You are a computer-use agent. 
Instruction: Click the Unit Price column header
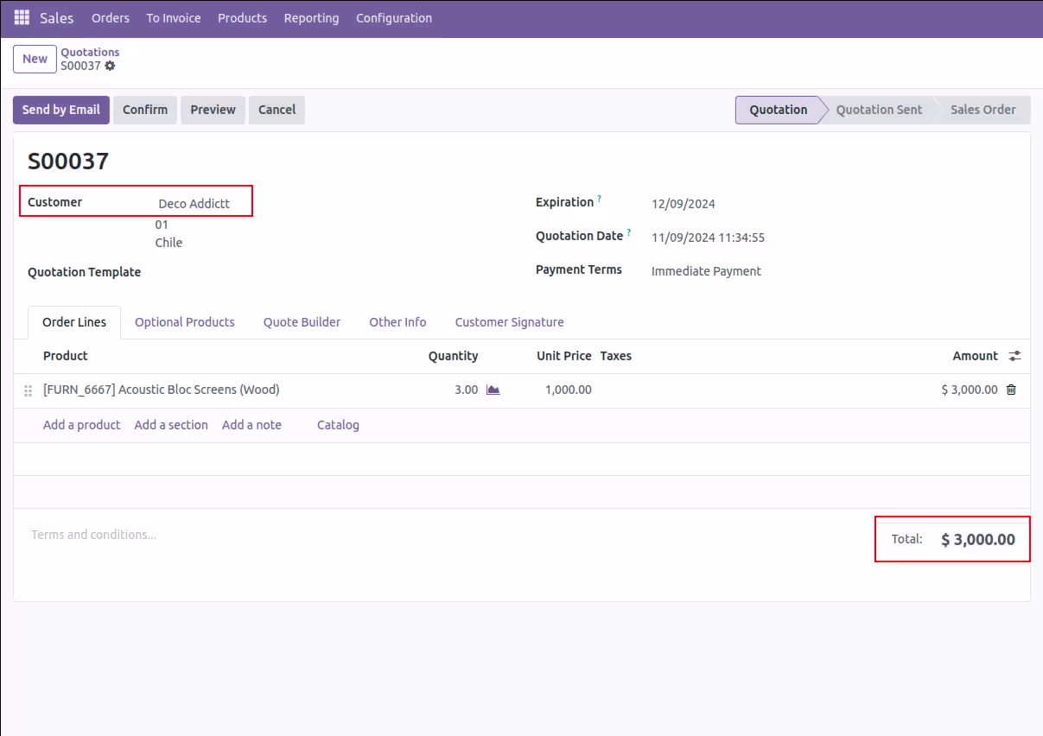click(564, 356)
